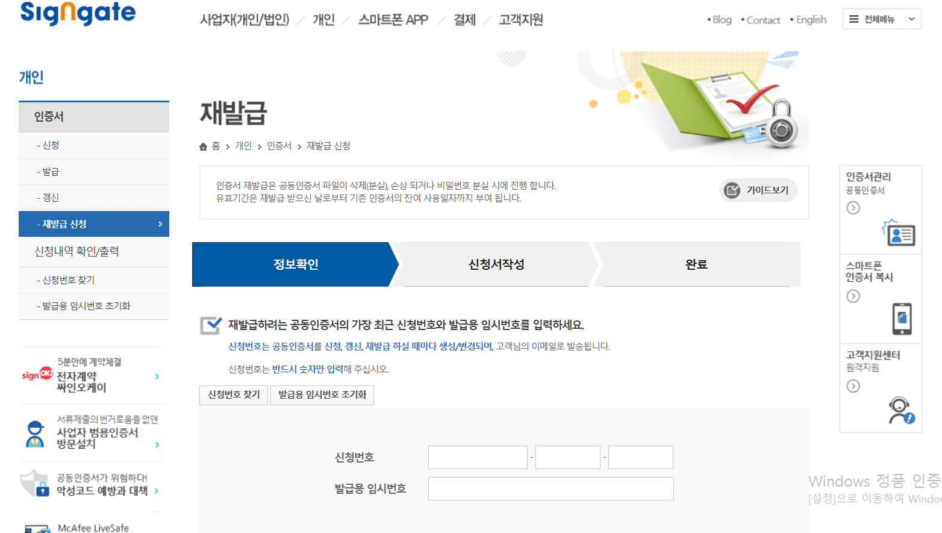Open the Blog link
Screen dimensions: 942x533
(x=722, y=20)
